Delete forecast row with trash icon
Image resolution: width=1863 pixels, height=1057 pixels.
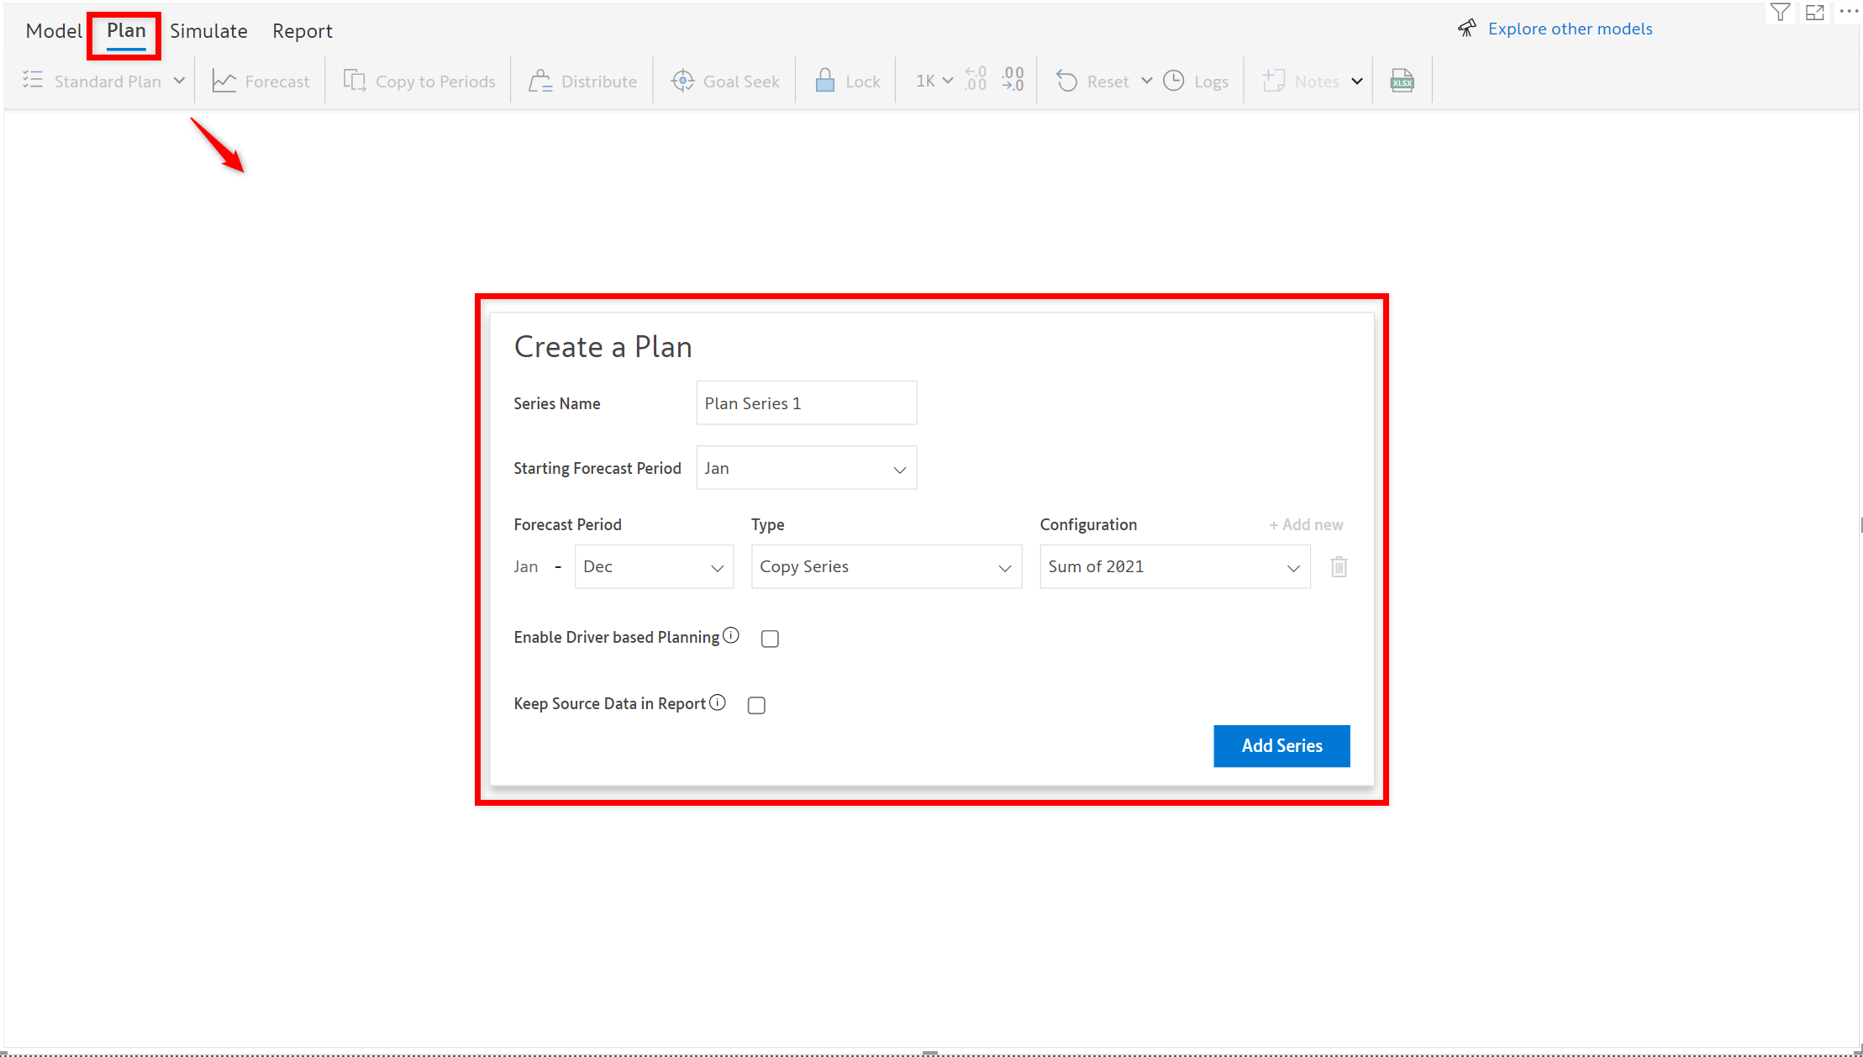point(1339,567)
